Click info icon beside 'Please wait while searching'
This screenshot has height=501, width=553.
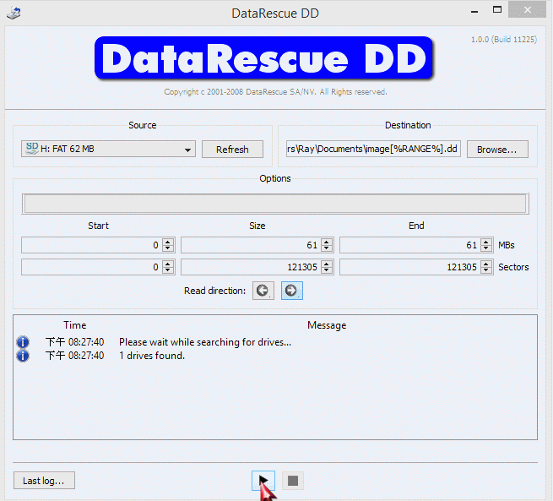tap(23, 342)
